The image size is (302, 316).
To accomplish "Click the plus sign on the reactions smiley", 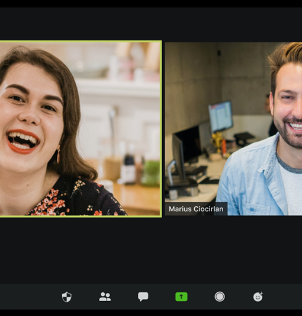I will [262, 293].
